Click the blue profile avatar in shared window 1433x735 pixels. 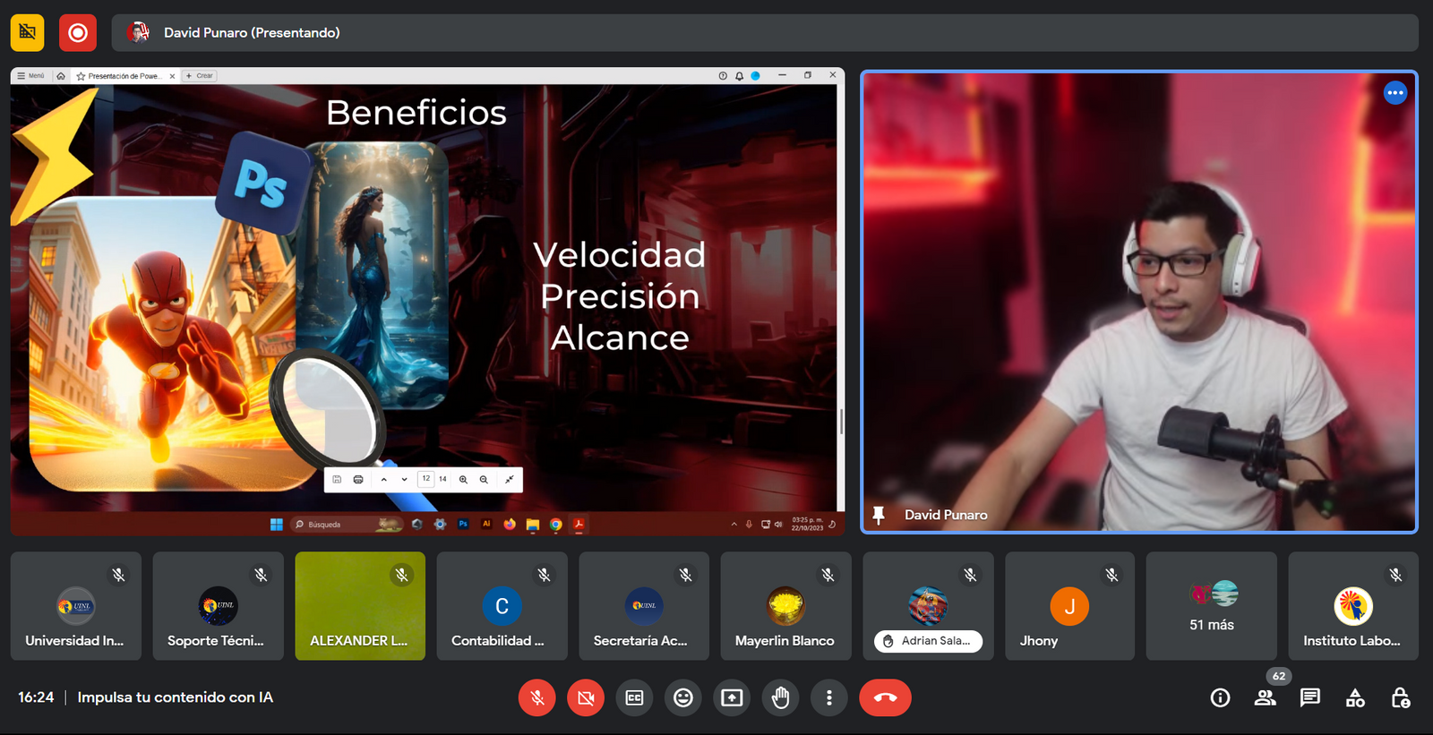tap(756, 76)
